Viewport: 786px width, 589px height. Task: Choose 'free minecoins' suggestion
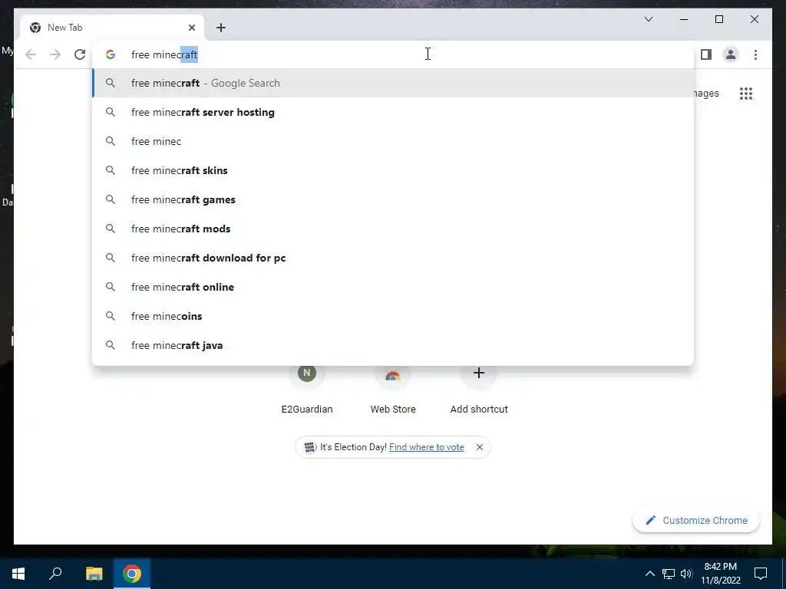click(393, 316)
